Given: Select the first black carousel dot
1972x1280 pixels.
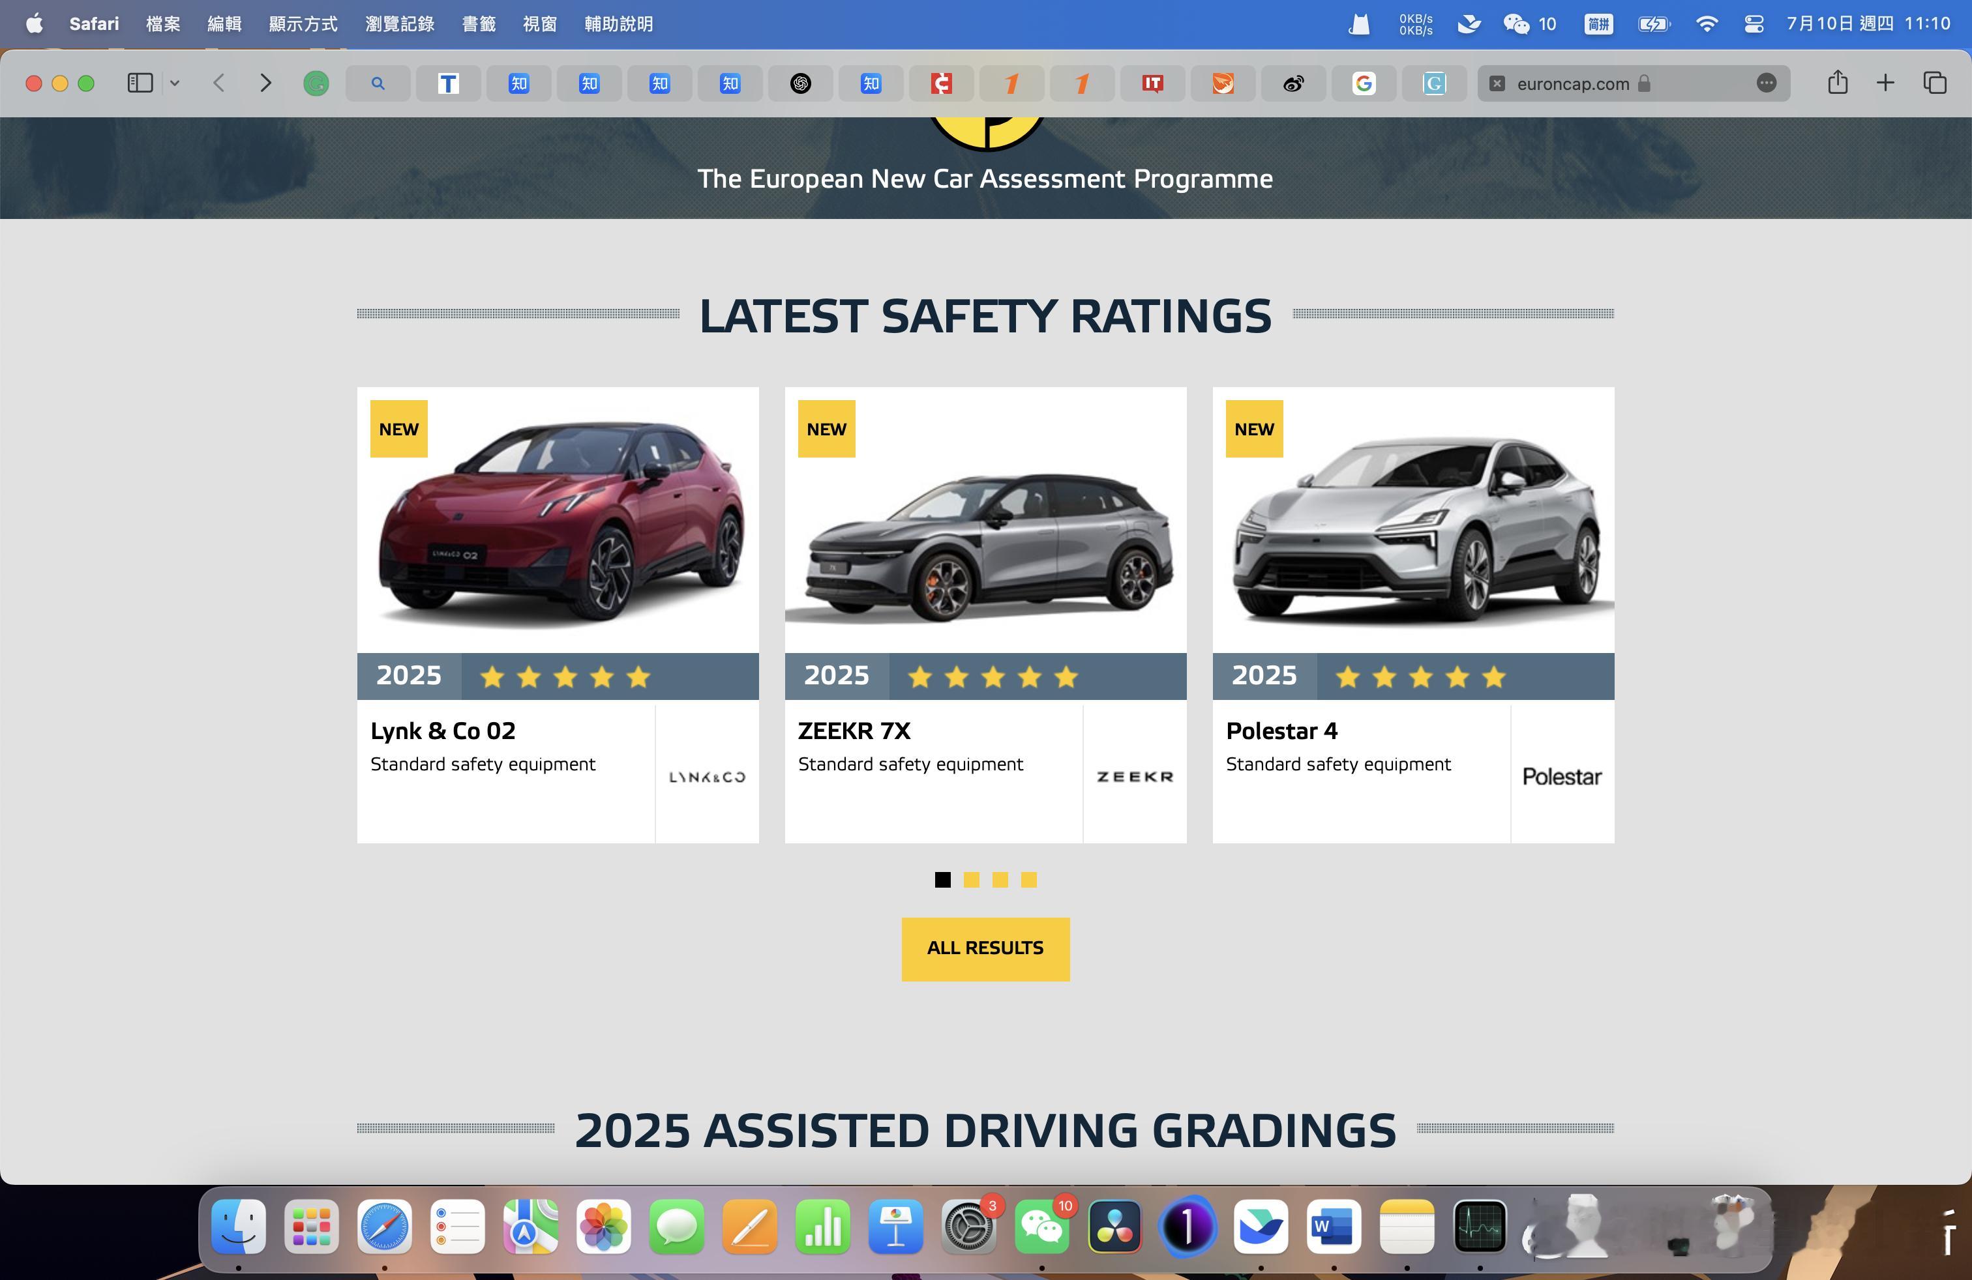Looking at the screenshot, I should coord(942,880).
